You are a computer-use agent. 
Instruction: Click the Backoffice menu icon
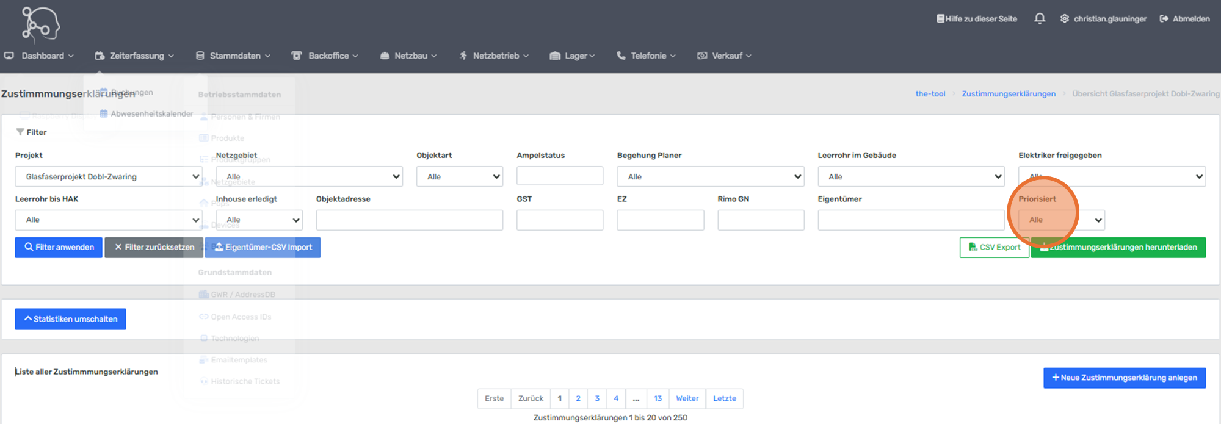click(x=297, y=56)
